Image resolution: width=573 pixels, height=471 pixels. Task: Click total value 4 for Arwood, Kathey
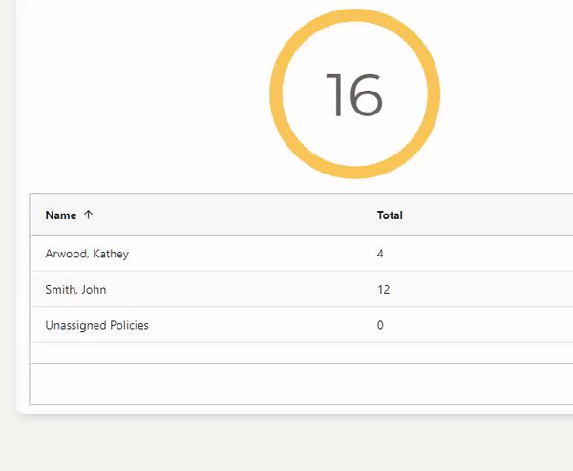(x=380, y=254)
